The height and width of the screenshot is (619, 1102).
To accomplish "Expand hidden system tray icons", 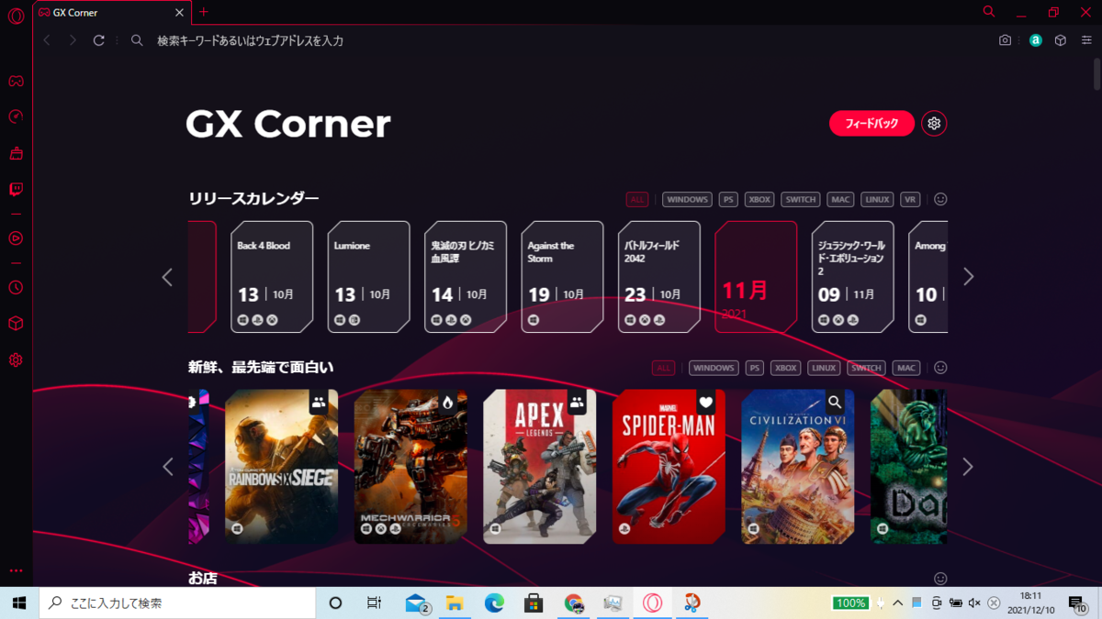I will (x=899, y=602).
